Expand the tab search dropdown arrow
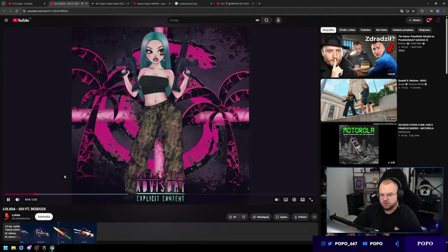Viewport: 448px width, 252px height. coord(3,3)
